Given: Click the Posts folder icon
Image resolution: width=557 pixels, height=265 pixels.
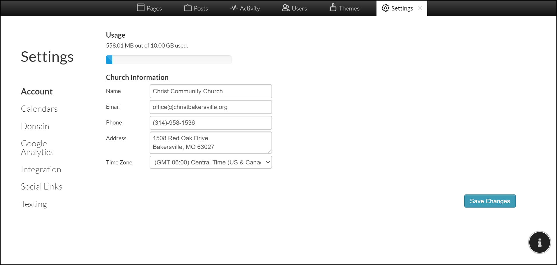Looking at the screenshot, I should point(188,8).
